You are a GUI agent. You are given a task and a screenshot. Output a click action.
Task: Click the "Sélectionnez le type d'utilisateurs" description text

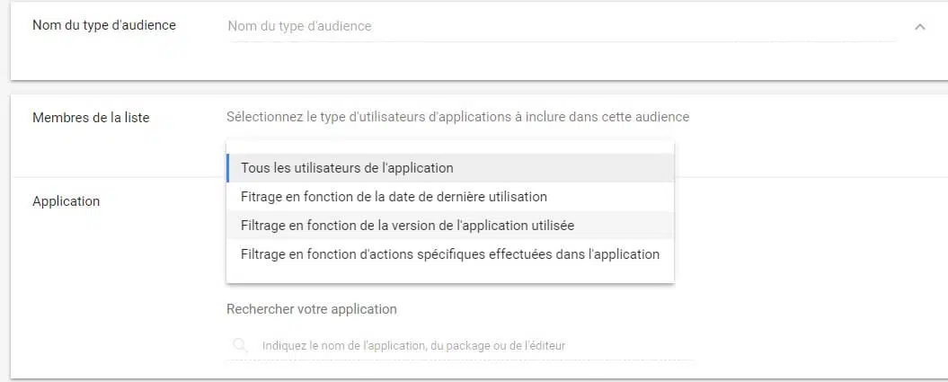457,117
